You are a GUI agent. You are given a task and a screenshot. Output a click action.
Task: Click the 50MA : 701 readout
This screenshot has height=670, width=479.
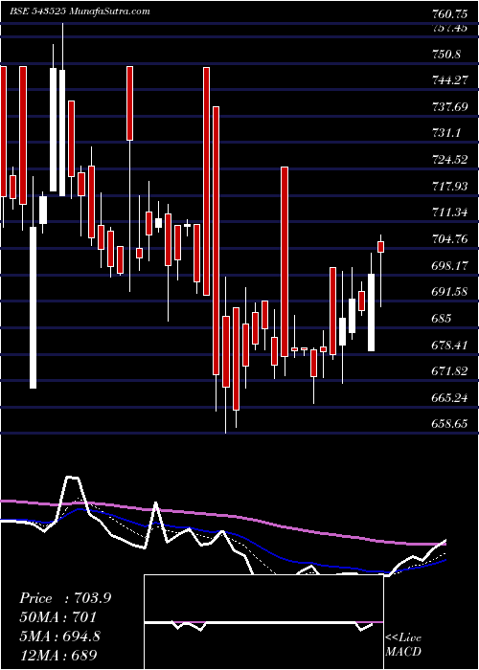tap(57, 617)
